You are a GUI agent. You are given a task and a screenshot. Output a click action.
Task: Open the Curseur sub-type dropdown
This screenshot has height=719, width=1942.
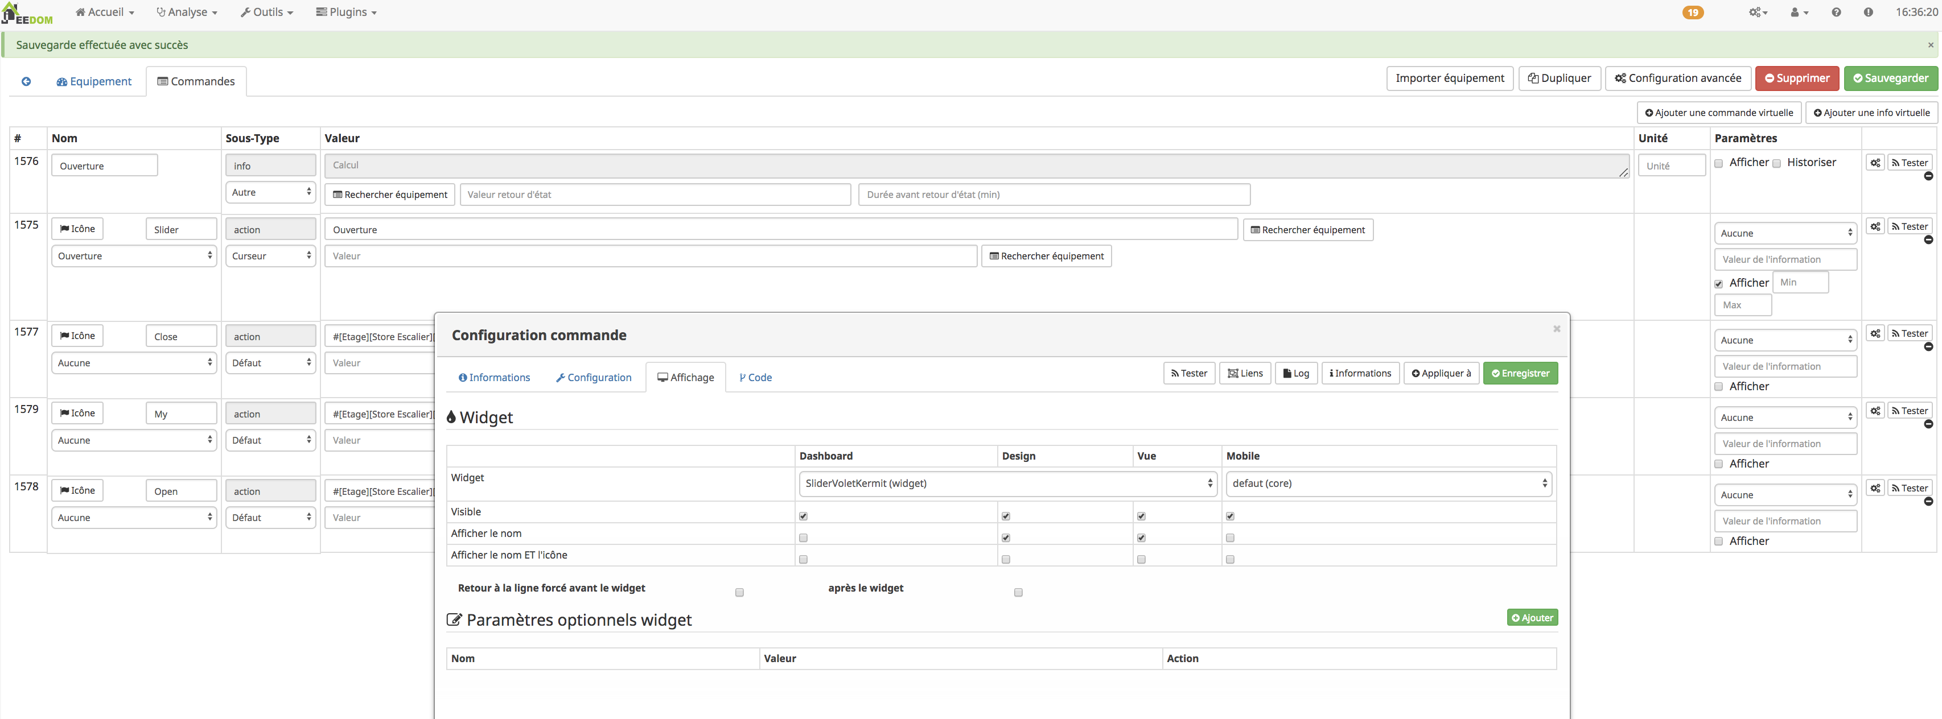[271, 256]
